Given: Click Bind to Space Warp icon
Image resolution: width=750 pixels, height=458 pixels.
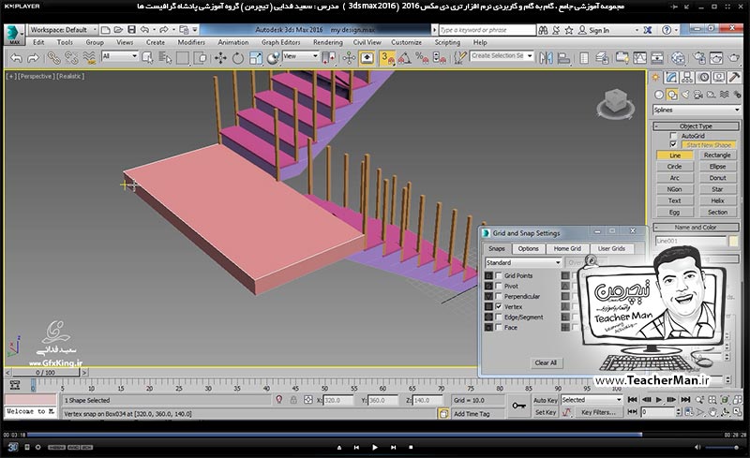Looking at the screenshot, I should pos(89,58).
